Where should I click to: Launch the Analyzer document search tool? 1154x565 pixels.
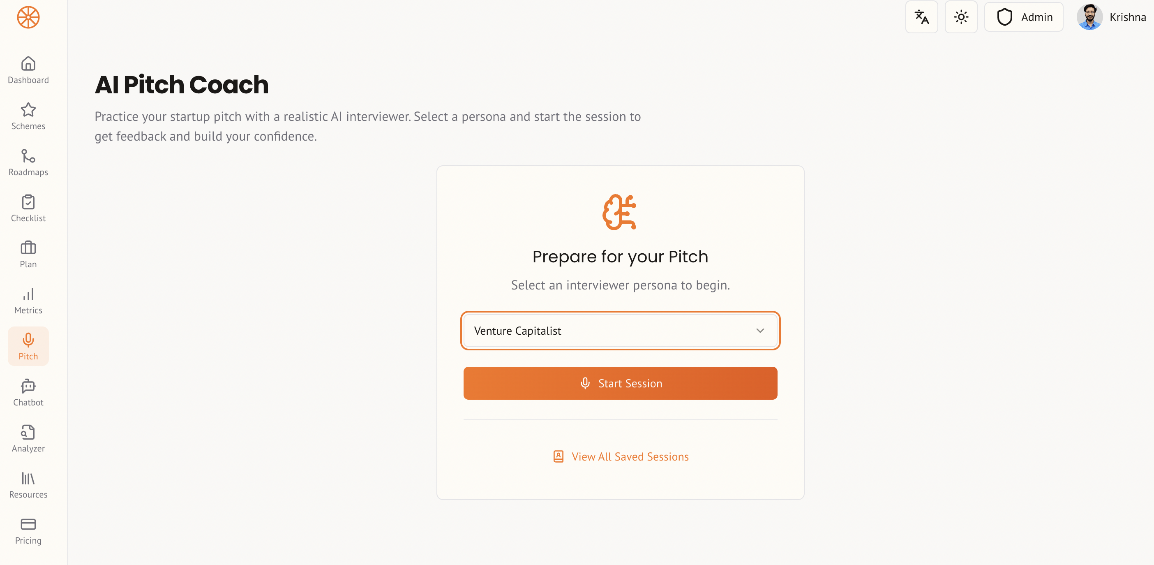[x=28, y=438]
